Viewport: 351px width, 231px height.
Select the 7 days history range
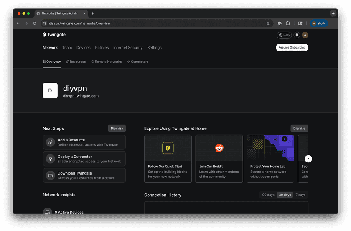[x=300, y=195]
